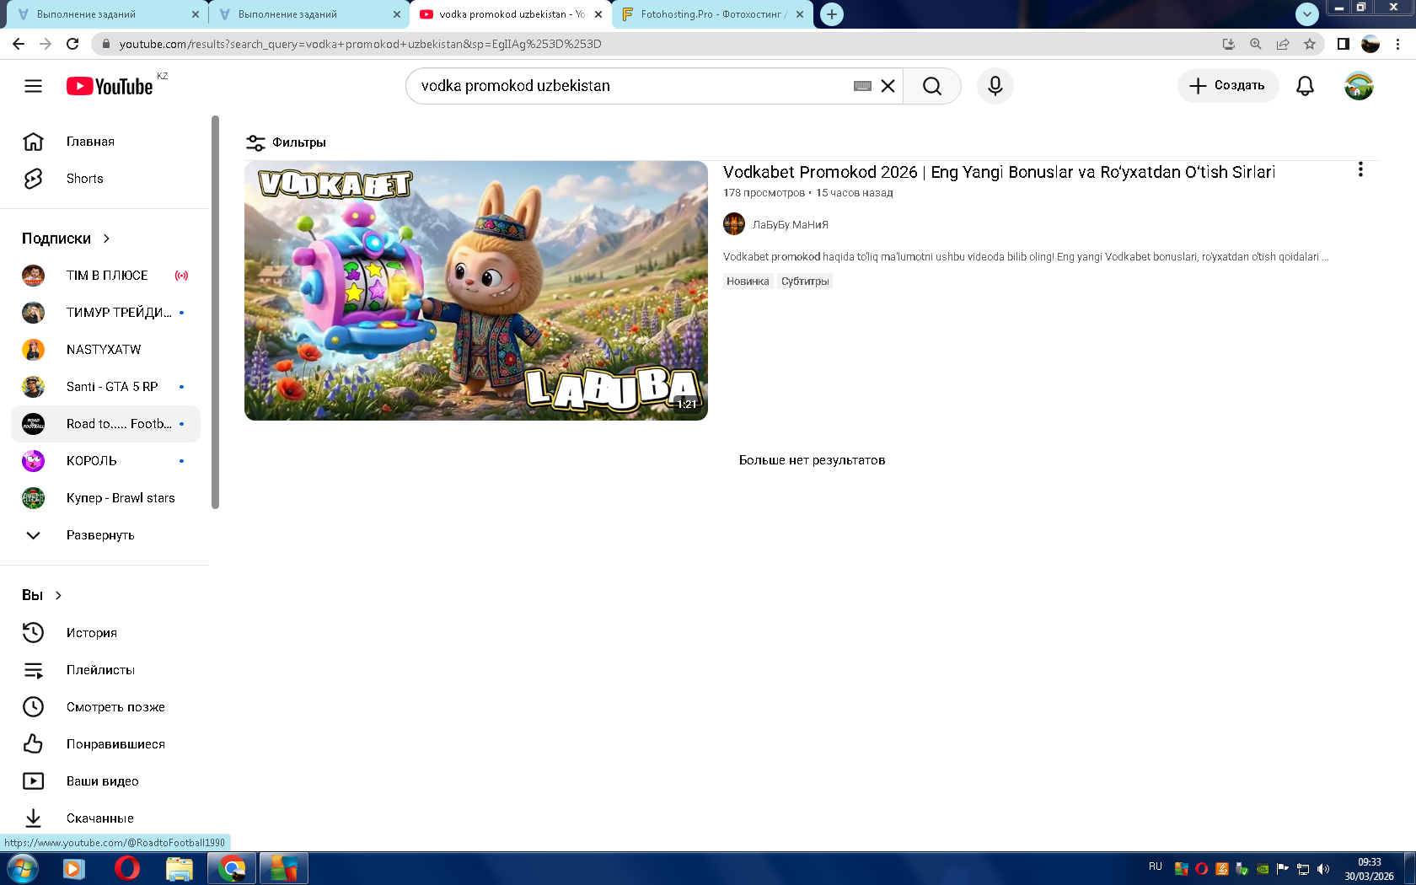The width and height of the screenshot is (1416, 885).
Task: Switch input language via RU indicator
Action: pos(1155,866)
